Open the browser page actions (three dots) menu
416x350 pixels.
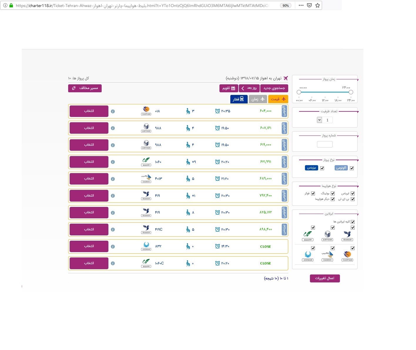point(301,5)
